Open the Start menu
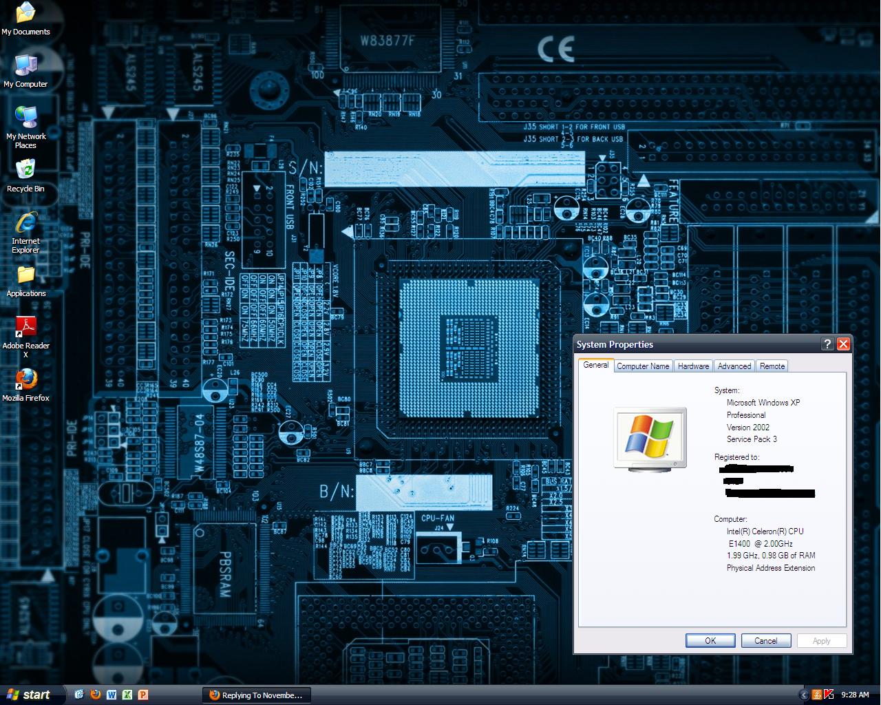The image size is (881, 705). point(32,695)
